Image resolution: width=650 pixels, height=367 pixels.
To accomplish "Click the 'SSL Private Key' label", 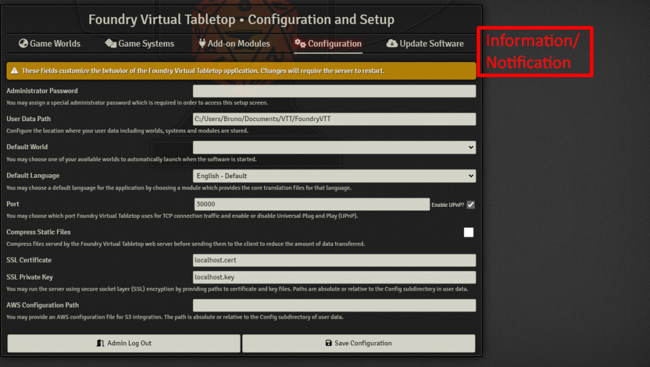I will pos(30,277).
